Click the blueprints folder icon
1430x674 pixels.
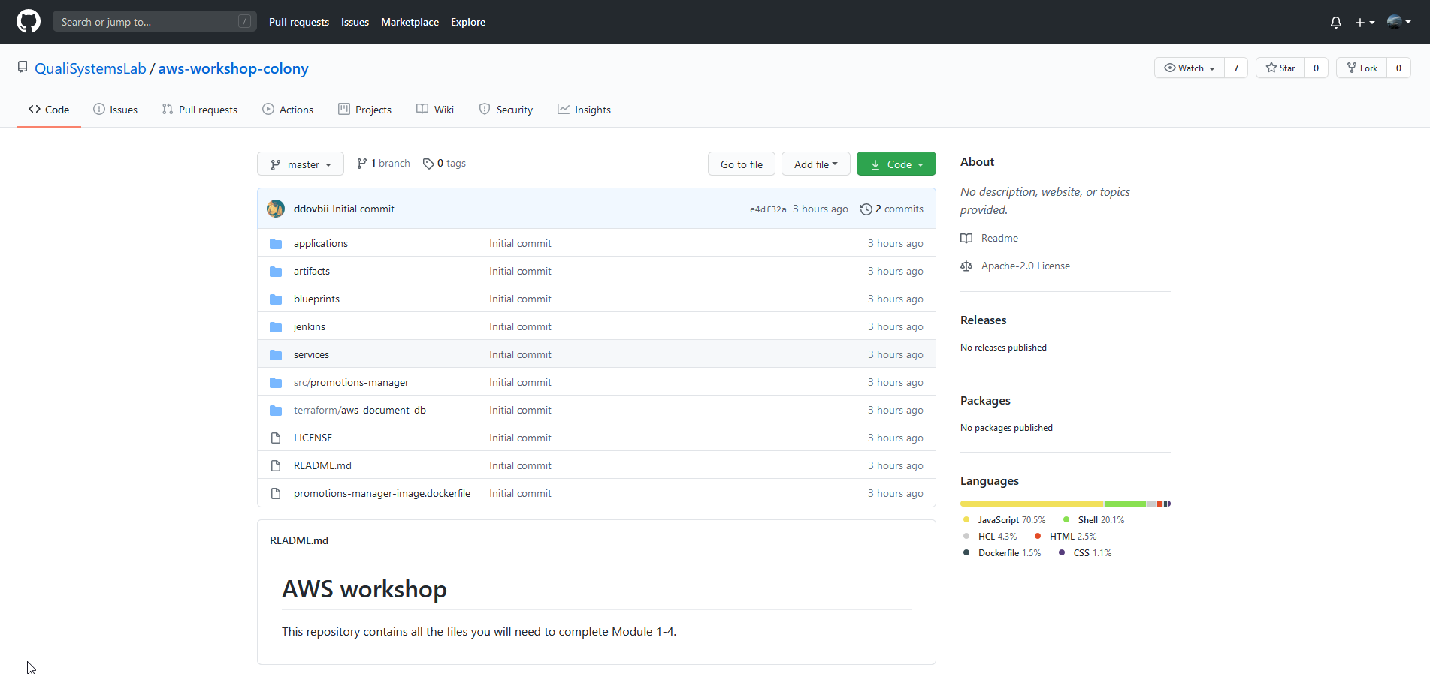point(276,299)
